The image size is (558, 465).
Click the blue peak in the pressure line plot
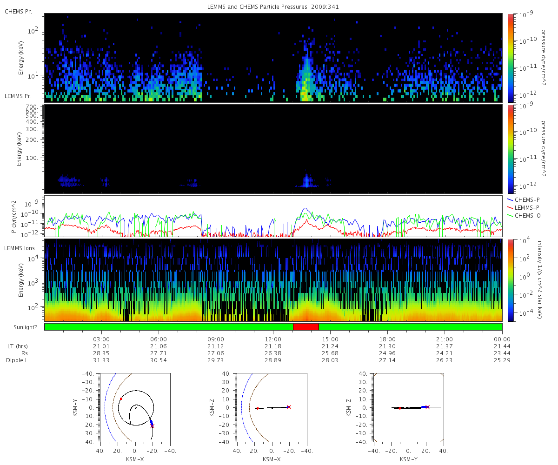coord(305,209)
